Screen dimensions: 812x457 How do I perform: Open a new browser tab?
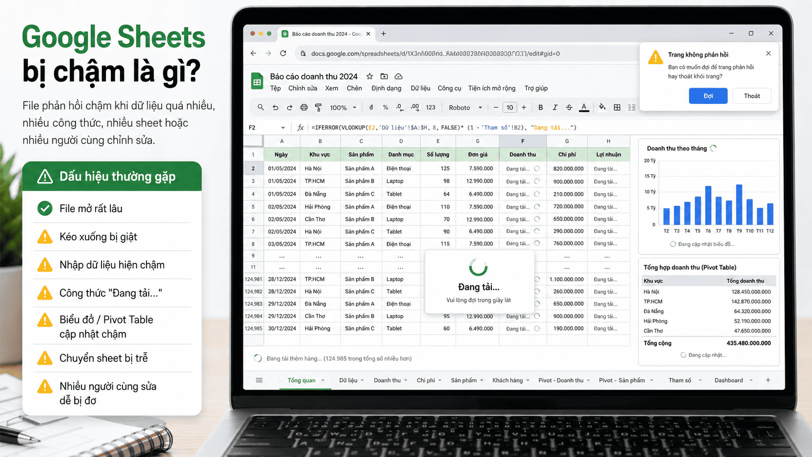tap(384, 34)
